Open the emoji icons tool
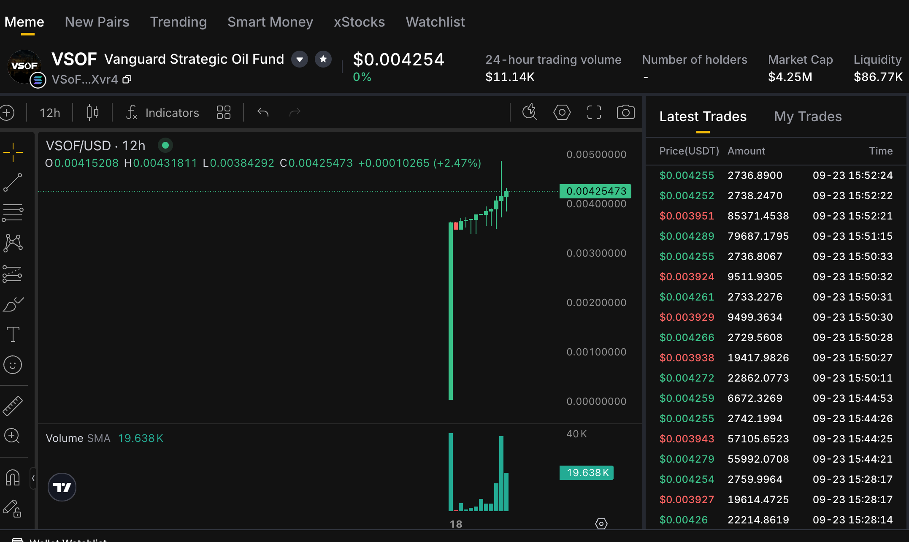Image resolution: width=909 pixels, height=542 pixels. pos(13,365)
